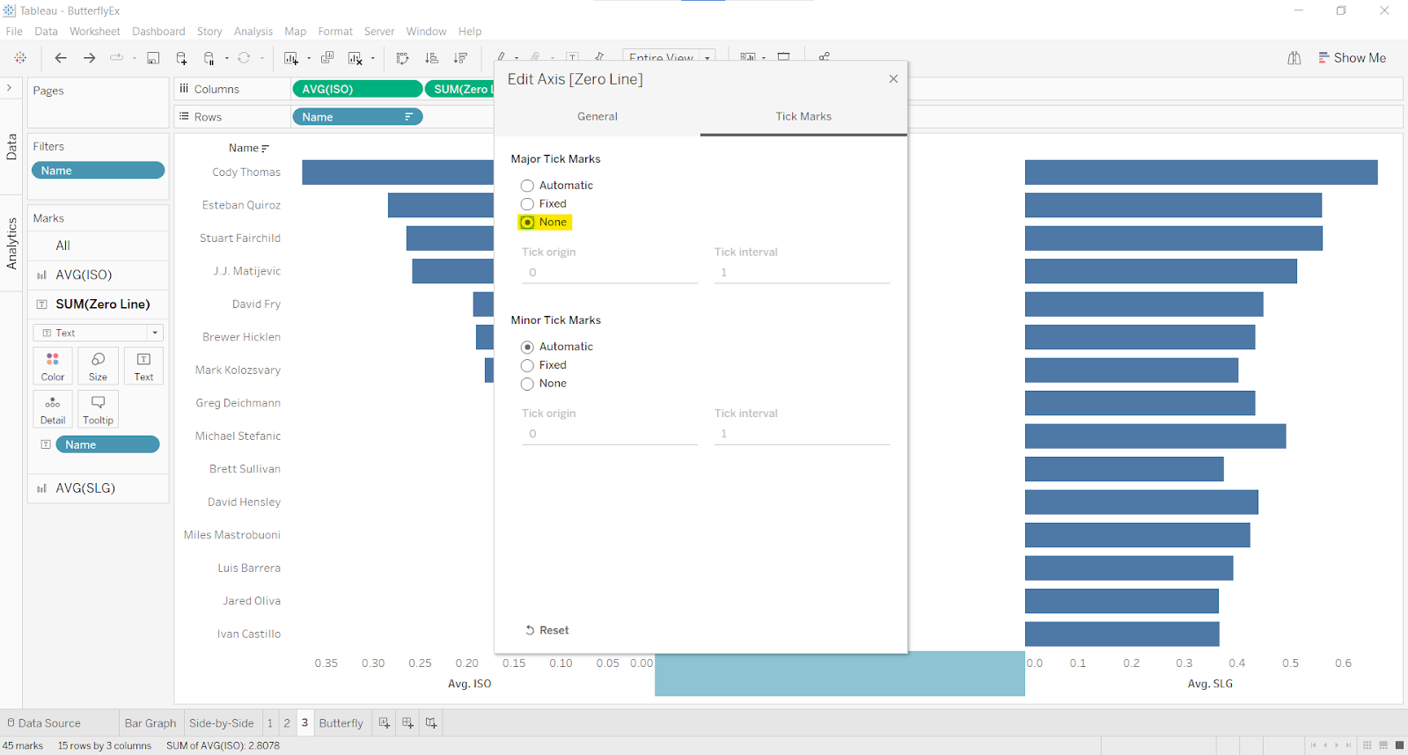1408x755 pixels.
Task: Open the vertical Analytics pane tab
Action: coord(11,244)
